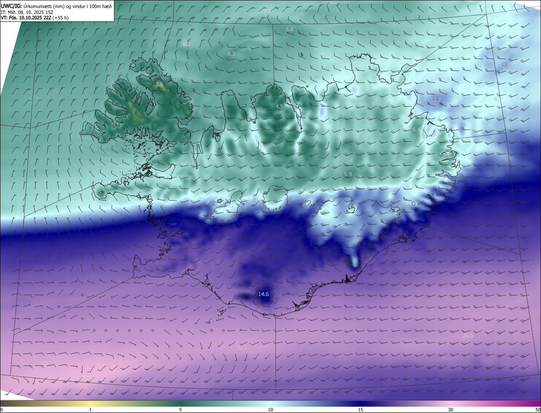Click the colorbar tick label 5
541x413 pixels.
point(180,410)
